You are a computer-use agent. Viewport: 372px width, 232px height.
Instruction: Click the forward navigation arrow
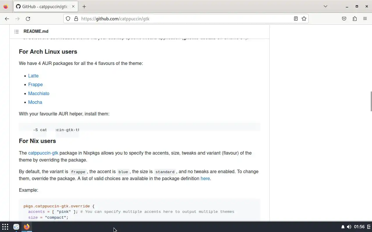click(x=17, y=19)
